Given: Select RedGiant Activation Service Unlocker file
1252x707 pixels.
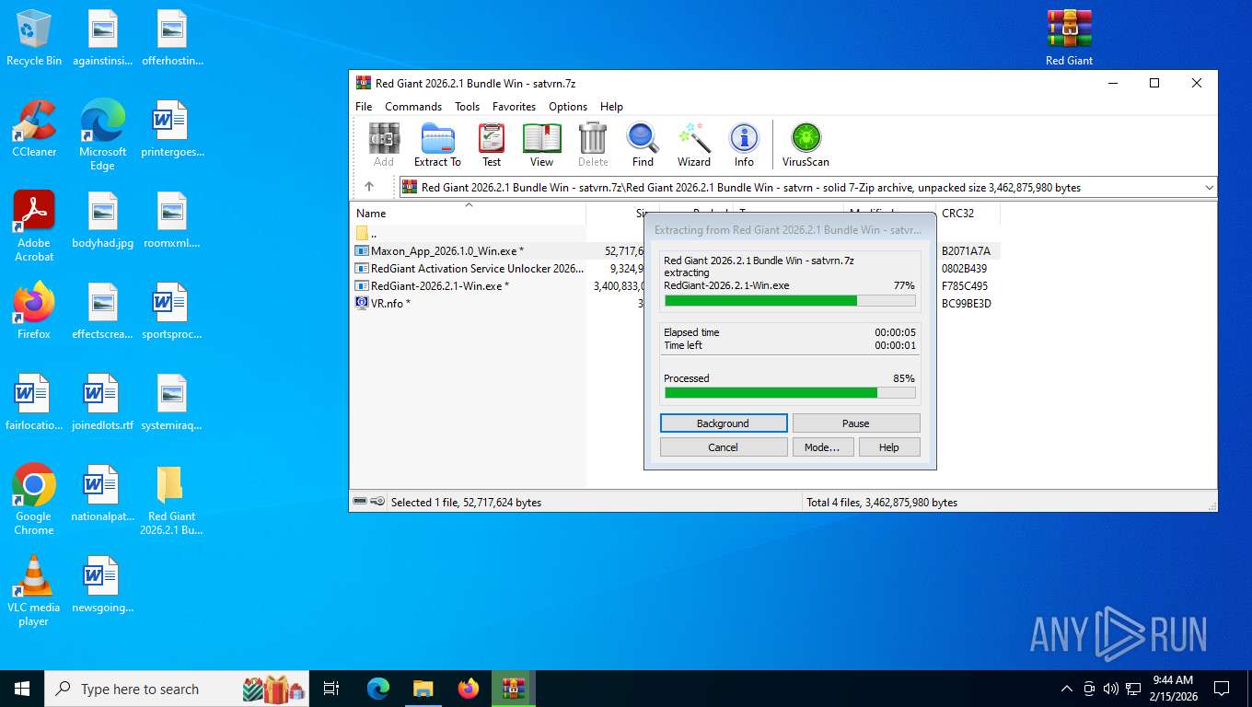Looking at the screenshot, I should pos(469,268).
